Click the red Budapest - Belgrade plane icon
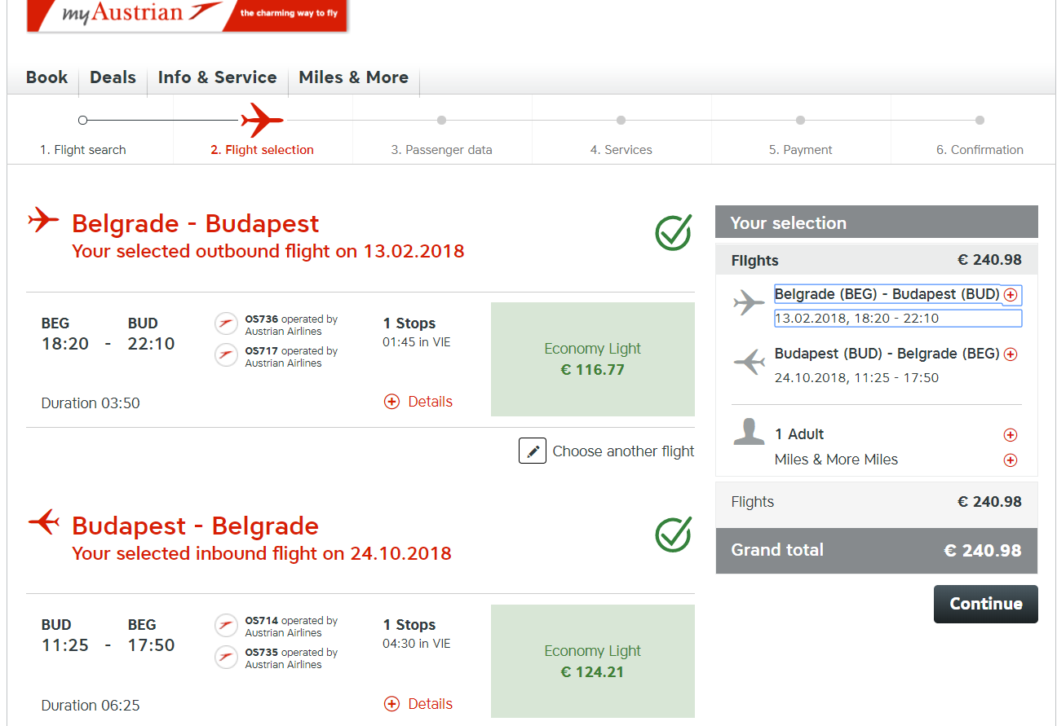Screen dimensions: 1057x726 (44, 521)
